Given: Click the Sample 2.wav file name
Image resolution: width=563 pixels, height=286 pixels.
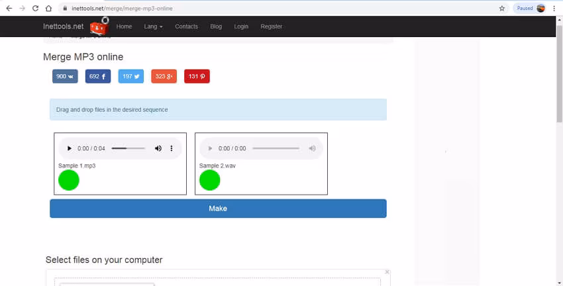Looking at the screenshot, I should (x=217, y=166).
